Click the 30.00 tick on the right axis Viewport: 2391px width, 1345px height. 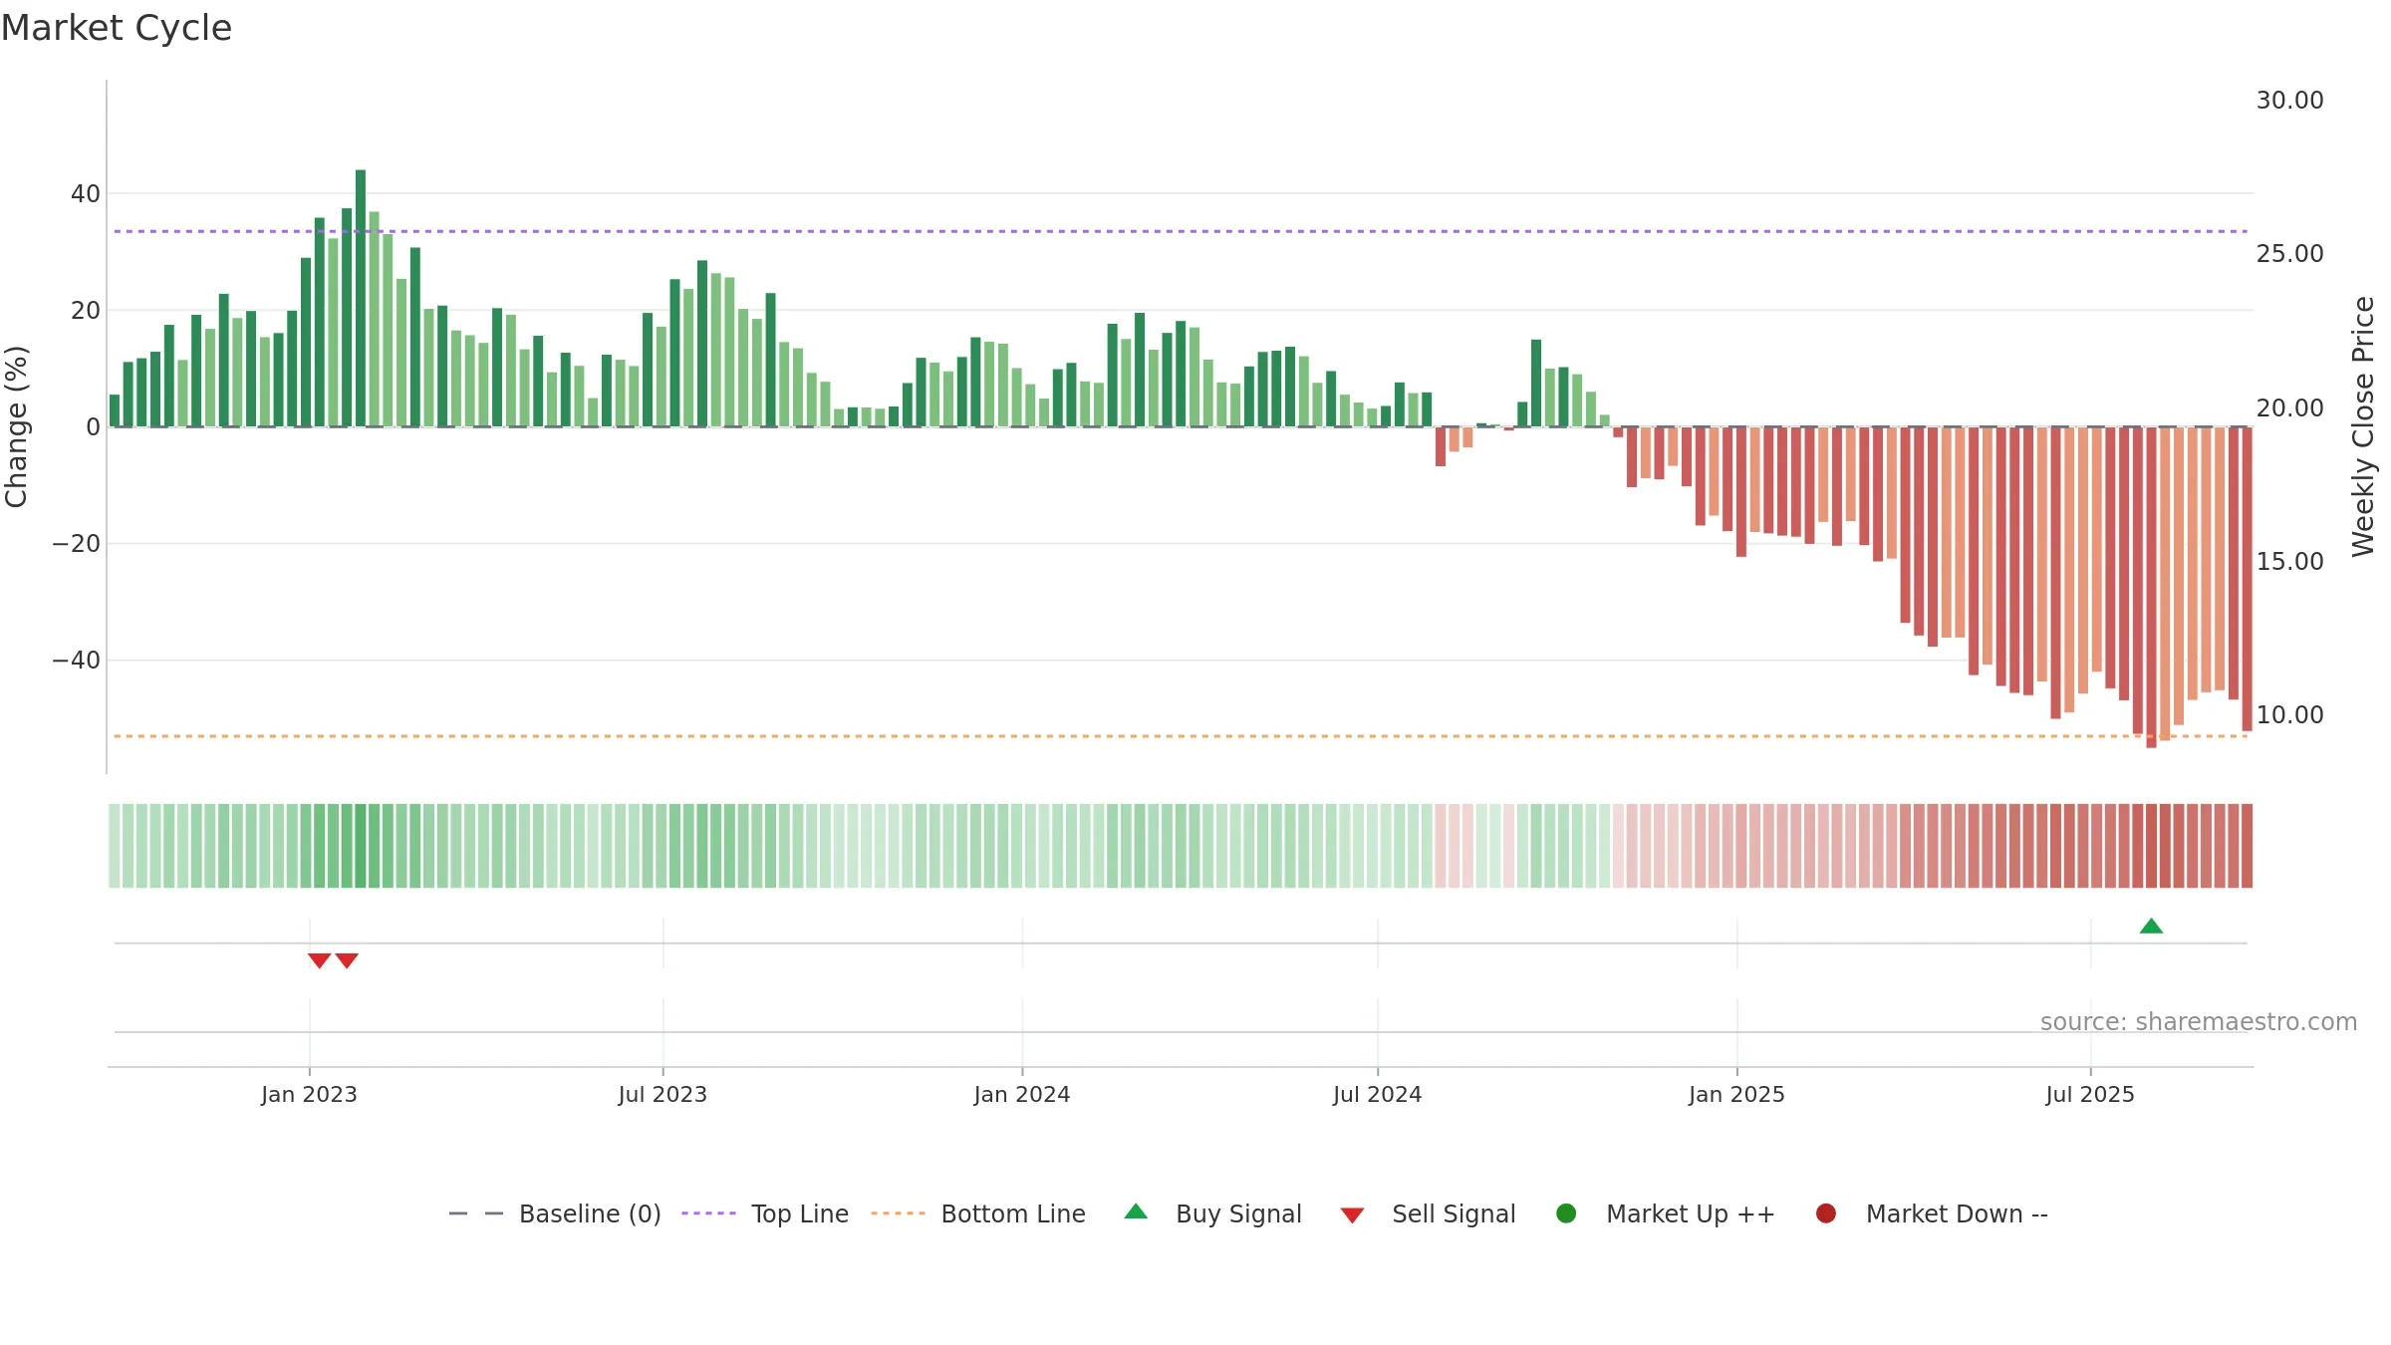(2290, 101)
